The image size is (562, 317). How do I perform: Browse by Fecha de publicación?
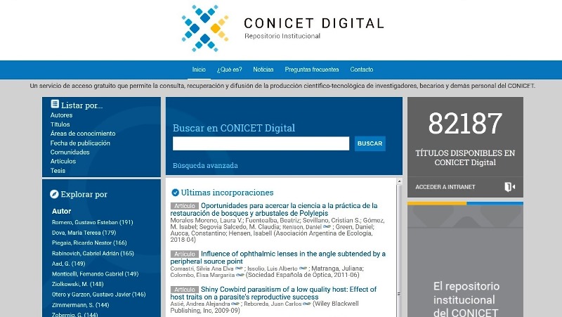pyautogui.click(x=80, y=143)
